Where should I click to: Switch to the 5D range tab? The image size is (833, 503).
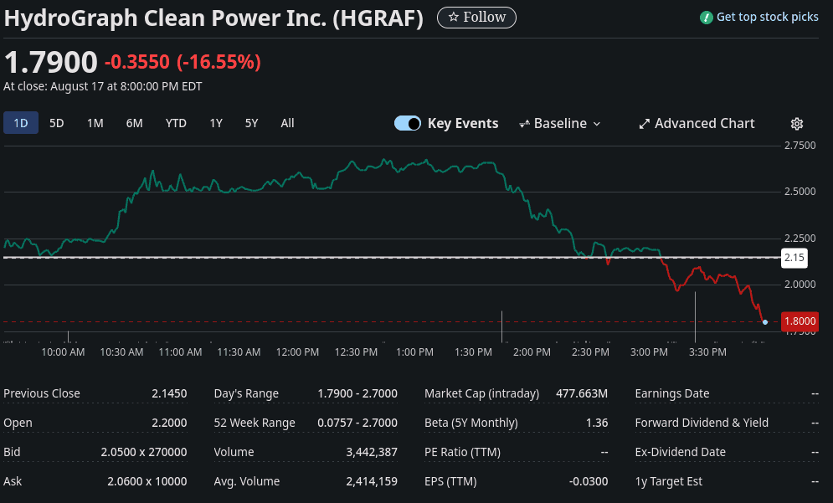[x=57, y=124]
